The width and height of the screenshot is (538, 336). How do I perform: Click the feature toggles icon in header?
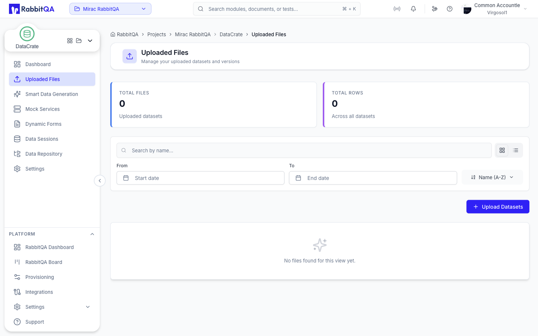point(435,9)
